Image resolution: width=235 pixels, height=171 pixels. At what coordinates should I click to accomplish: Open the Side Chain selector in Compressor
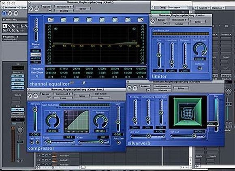[x=100, y=98]
